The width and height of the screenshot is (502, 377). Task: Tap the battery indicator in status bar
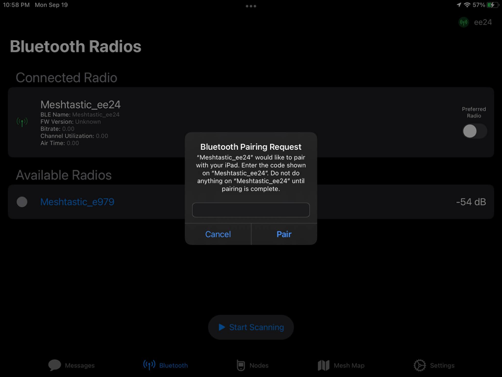click(492, 5)
